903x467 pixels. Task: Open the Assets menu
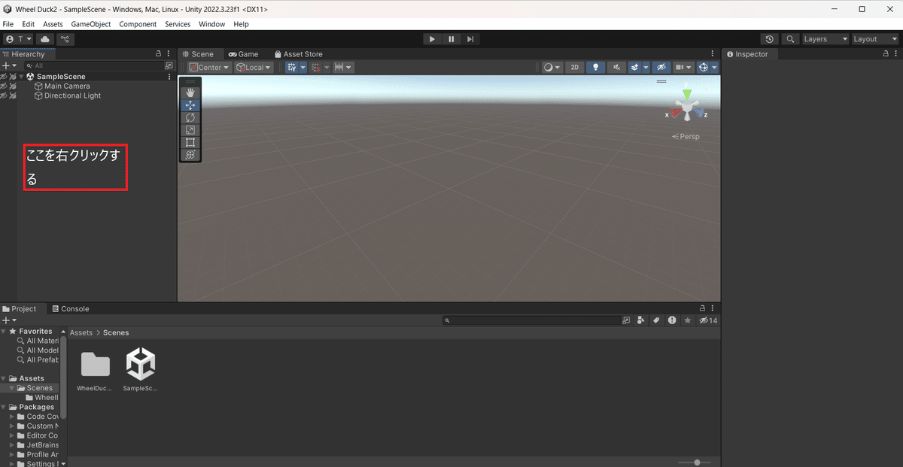pyautogui.click(x=53, y=24)
